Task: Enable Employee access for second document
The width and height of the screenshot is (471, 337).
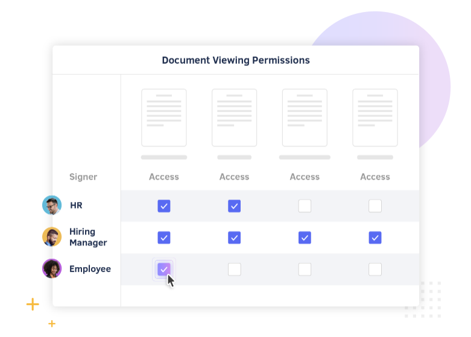Action: (x=235, y=269)
